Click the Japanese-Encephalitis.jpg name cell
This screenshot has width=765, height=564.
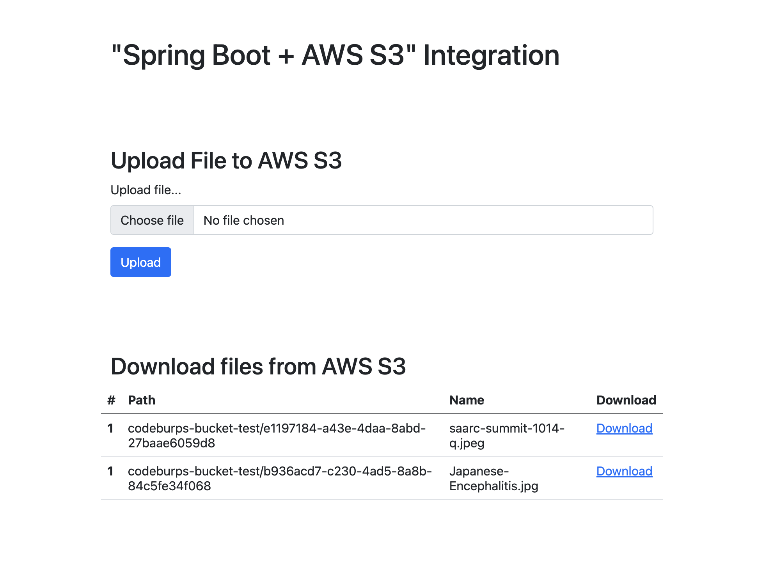[493, 479]
